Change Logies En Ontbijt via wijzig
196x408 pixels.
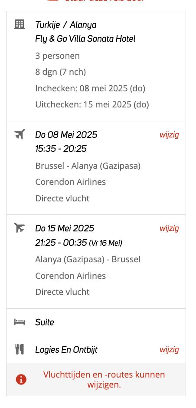(x=169, y=350)
